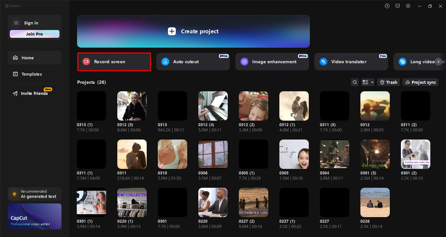Image resolution: width=446 pixels, height=237 pixels.
Task: Click the search icon above projects
Action: click(355, 82)
